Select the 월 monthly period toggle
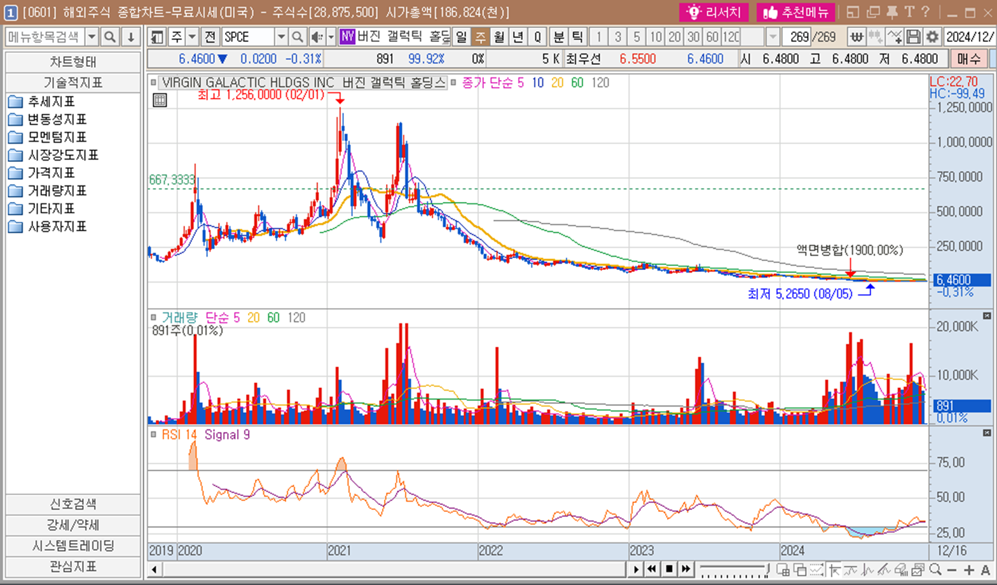The image size is (997, 585). coord(500,37)
